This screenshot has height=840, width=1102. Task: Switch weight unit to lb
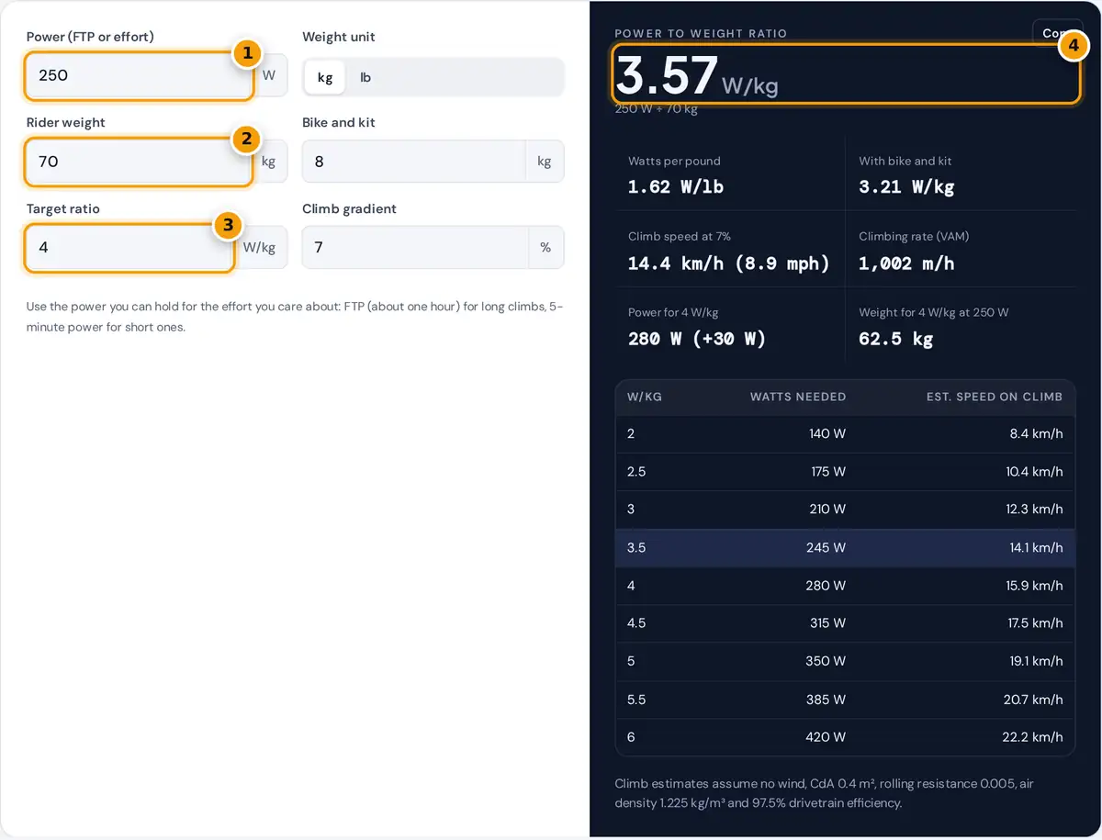[x=365, y=77]
